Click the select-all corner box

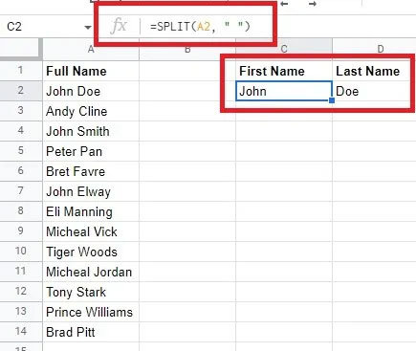coord(21,49)
